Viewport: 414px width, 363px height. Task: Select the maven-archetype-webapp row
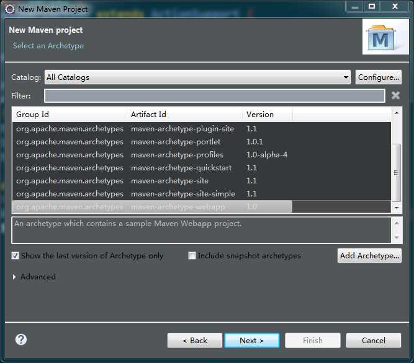pyautogui.click(x=202, y=207)
